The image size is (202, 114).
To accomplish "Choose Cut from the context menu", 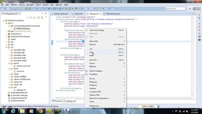I will pos(105,49).
